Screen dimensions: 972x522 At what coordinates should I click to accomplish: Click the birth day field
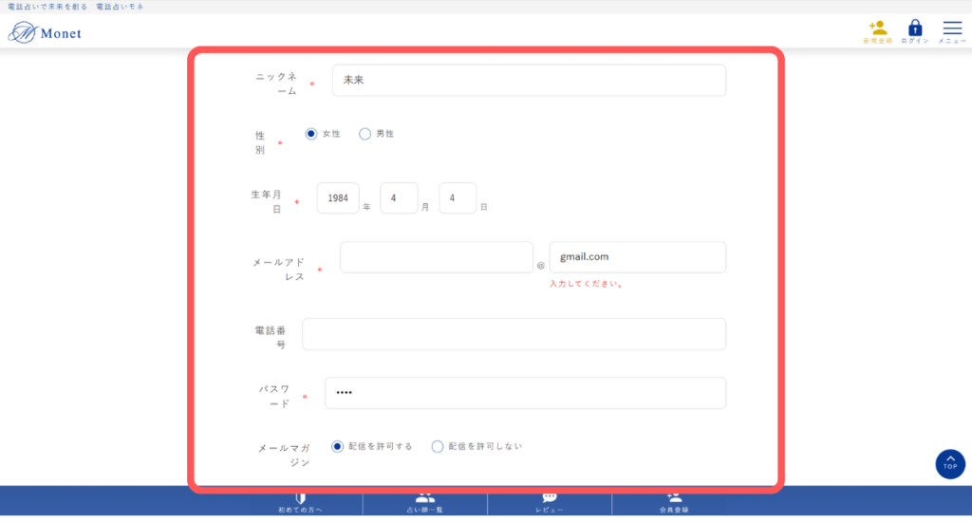coord(458,198)
